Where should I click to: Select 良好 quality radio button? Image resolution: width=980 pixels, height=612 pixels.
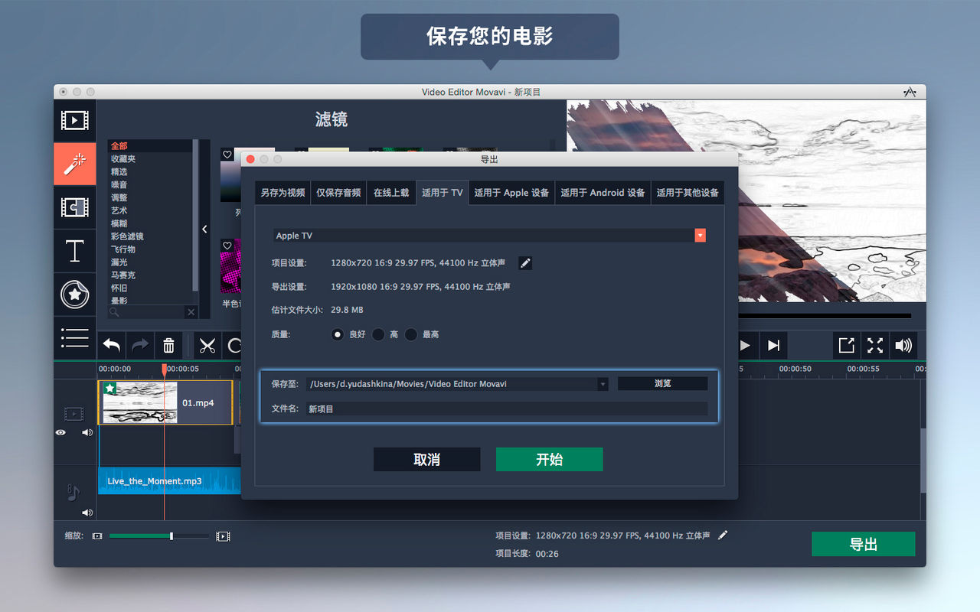338,334
